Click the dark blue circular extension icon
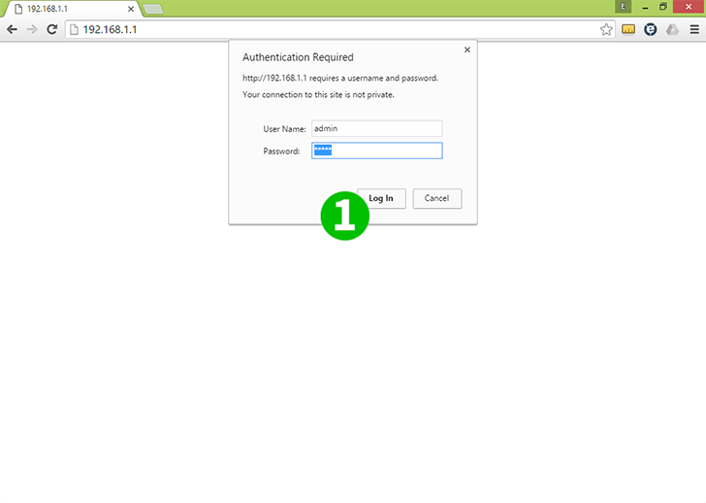The width and height of the screenshot is (706, 503). pos(651,29)
